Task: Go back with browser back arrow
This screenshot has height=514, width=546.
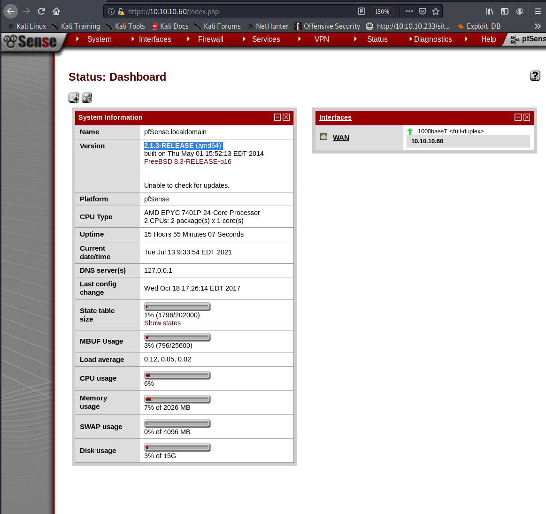Action: click(11, 11)
